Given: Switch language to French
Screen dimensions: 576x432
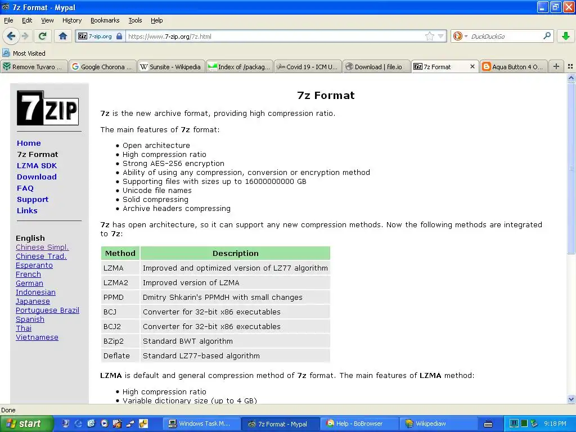Looking at the screenshot, I should tap(28, 274).
